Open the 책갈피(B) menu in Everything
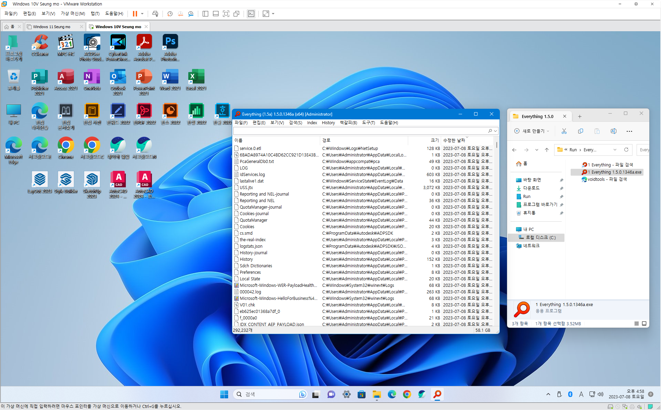 (x=348, y=122)
